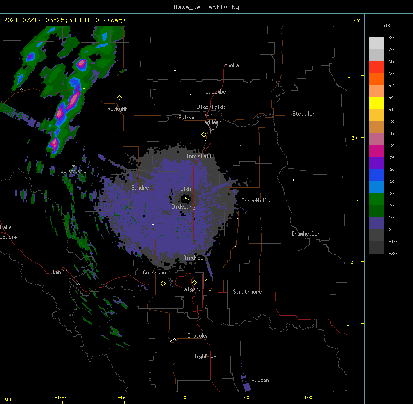Click the Strathmore label
Viewport: 413px width, 404px height.
click(247, 292)
